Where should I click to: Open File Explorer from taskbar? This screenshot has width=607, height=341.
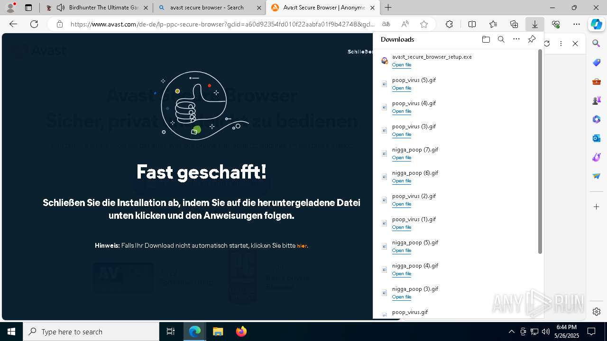(218, 332)
